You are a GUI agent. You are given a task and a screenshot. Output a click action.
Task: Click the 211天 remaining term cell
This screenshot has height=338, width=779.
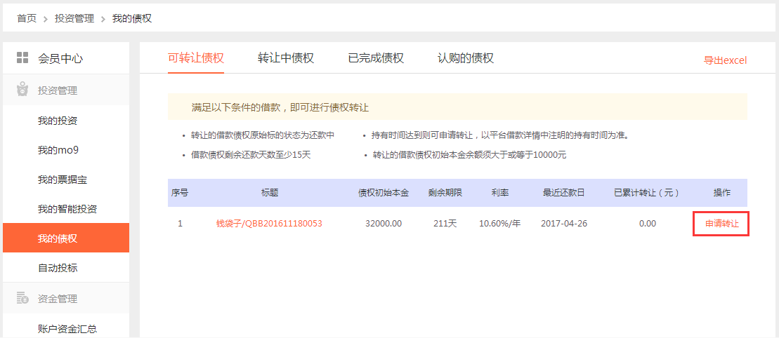pos(445,224)
